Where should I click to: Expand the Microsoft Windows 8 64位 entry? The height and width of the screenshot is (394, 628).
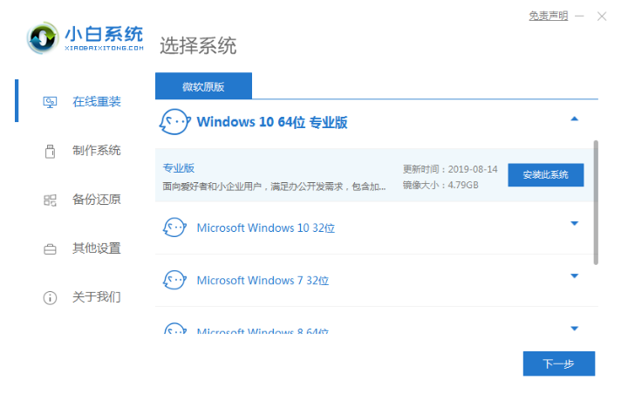pyautogui.click(x=574, y=329)
